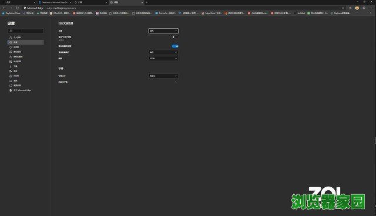Image resolution: width=376 pixels, height=216 pixels.
Task: Open the PlayStation Store bookmark
Action: pyautogui.click(x=11, y=13)
